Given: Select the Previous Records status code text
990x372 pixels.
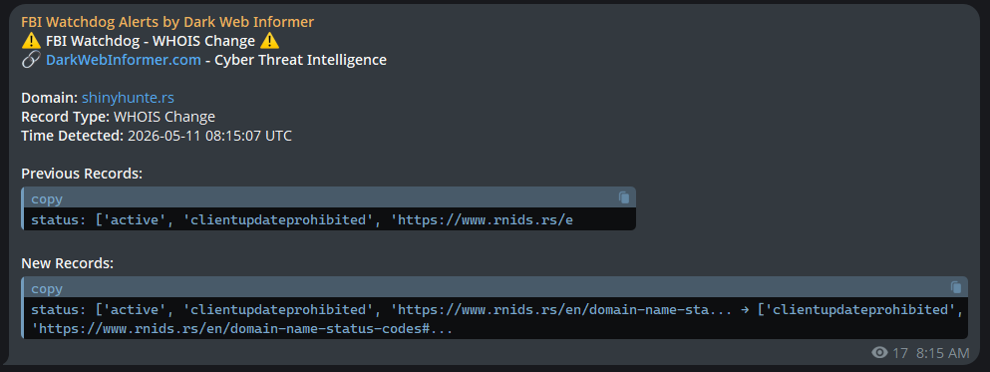Looking at the screenshot, I should coord(302,220).
